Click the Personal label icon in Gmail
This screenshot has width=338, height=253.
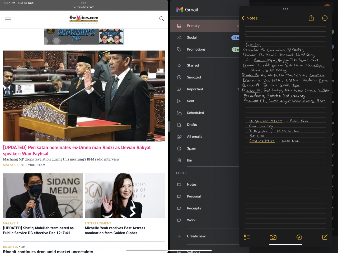point(179,196)
